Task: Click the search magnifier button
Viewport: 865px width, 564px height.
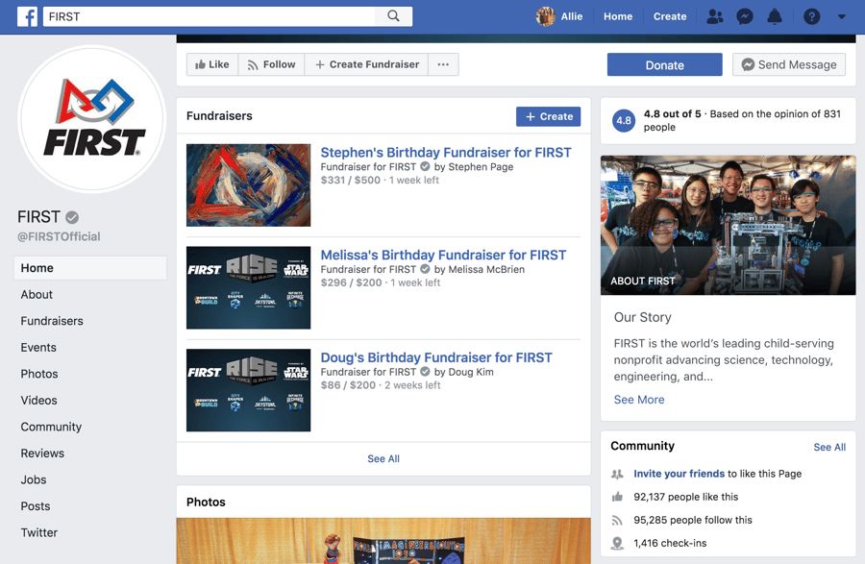Action: click(393, 16)
